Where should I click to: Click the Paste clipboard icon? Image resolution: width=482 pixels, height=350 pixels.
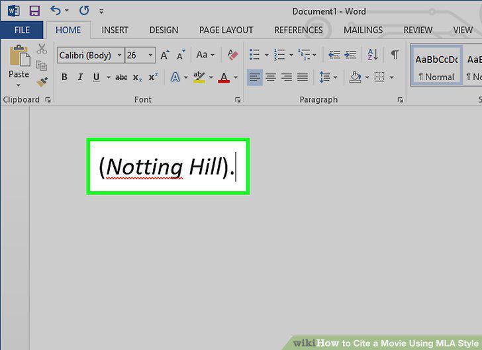(x=20, y=56)
